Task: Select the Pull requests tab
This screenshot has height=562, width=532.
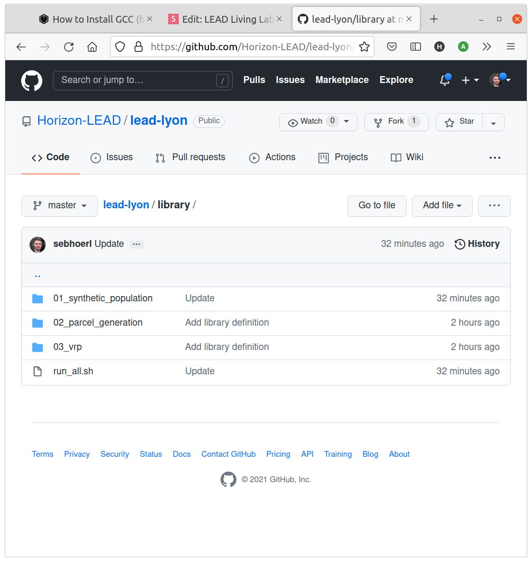Action: [190, 158]
